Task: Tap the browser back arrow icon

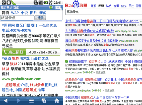Action: coord(6,101)
